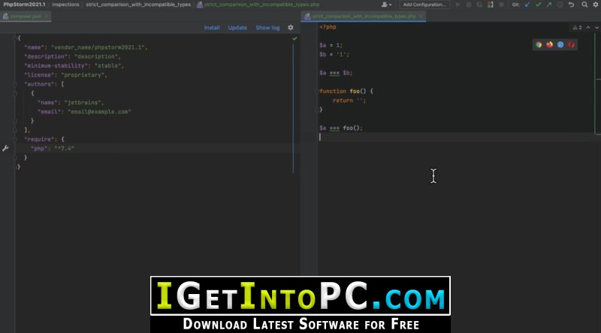Click Run with Coverage icon
Viewport: 601px width, 333px height.
point(479,4)
